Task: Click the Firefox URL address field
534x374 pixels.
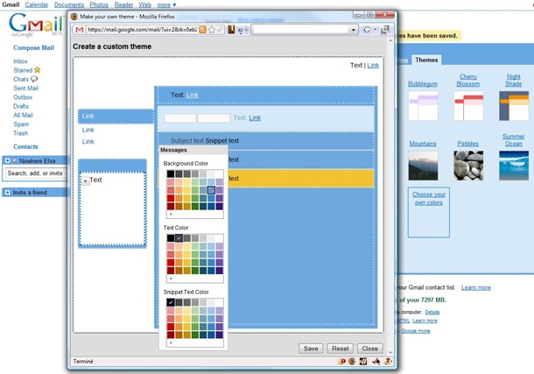Action: [x=142, y=30]
